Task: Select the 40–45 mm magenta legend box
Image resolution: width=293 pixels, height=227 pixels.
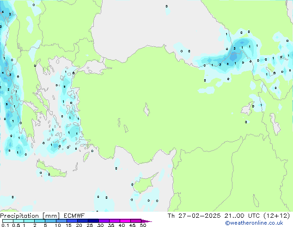Action: (x=125, y=221)
